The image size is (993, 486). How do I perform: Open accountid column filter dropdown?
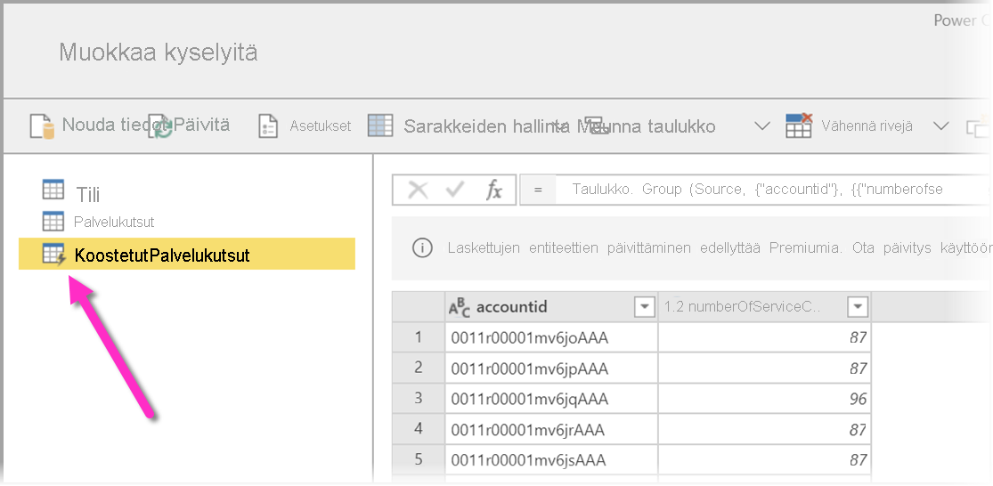point(644,307)
